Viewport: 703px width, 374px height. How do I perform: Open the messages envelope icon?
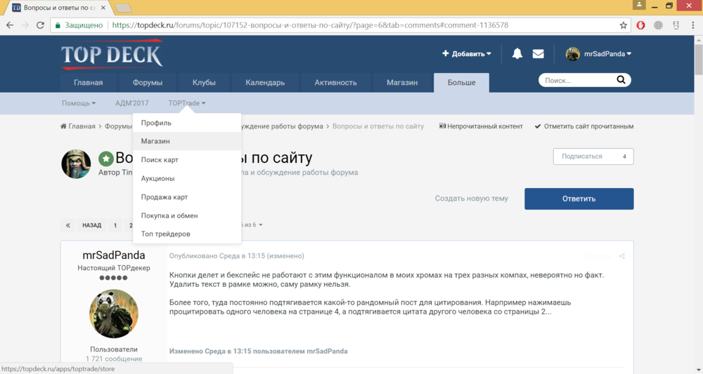tap(538, 54)
